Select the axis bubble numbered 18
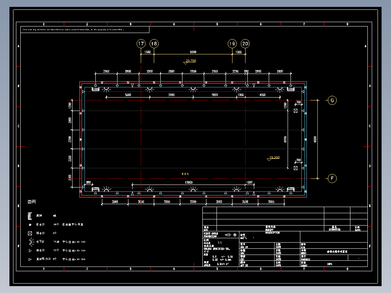The image size is (391, 293). pyautogui.click(x=154, y=44)
